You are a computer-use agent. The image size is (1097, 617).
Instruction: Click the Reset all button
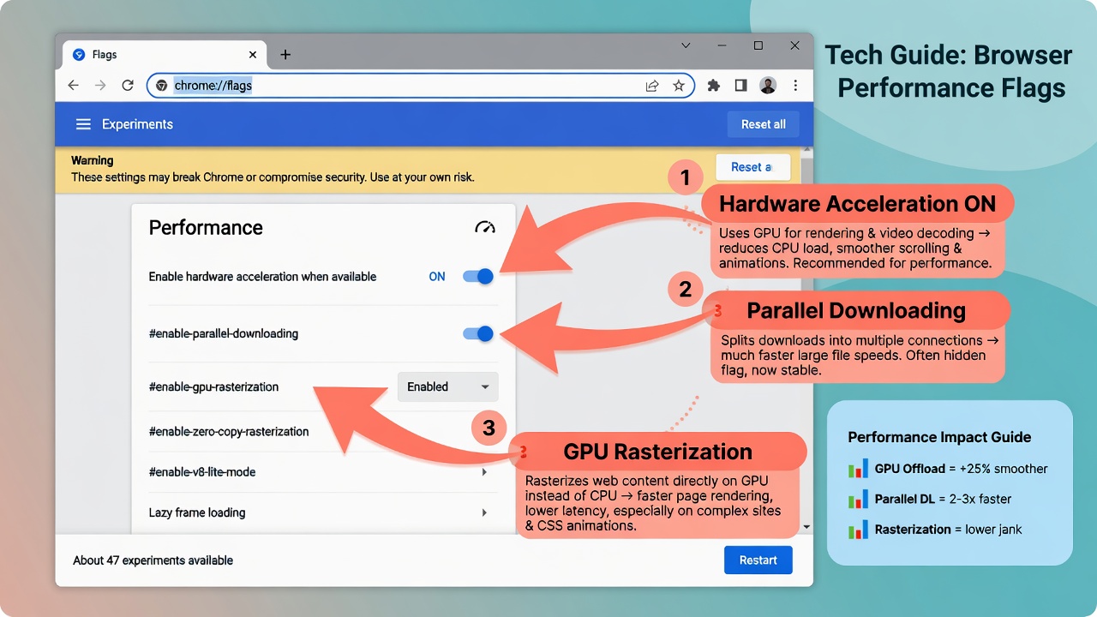click(x=763, y=123)
